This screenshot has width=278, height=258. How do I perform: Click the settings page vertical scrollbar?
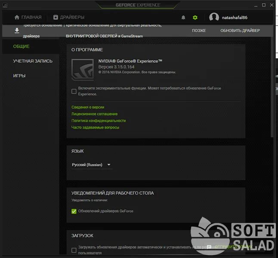(272, 87)
